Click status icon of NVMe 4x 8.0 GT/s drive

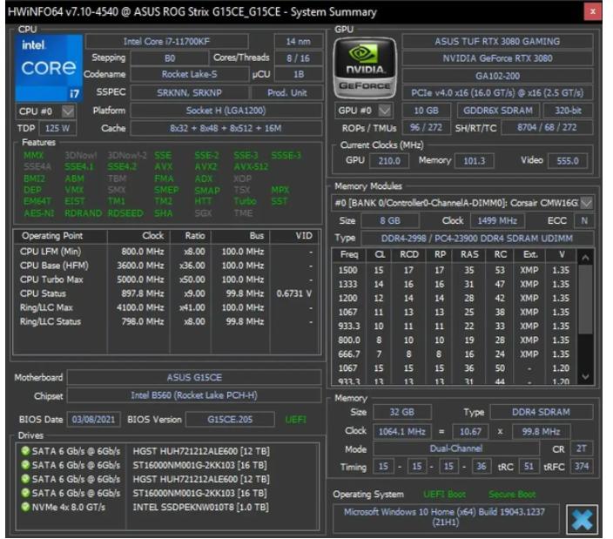(x=25, y=507)
